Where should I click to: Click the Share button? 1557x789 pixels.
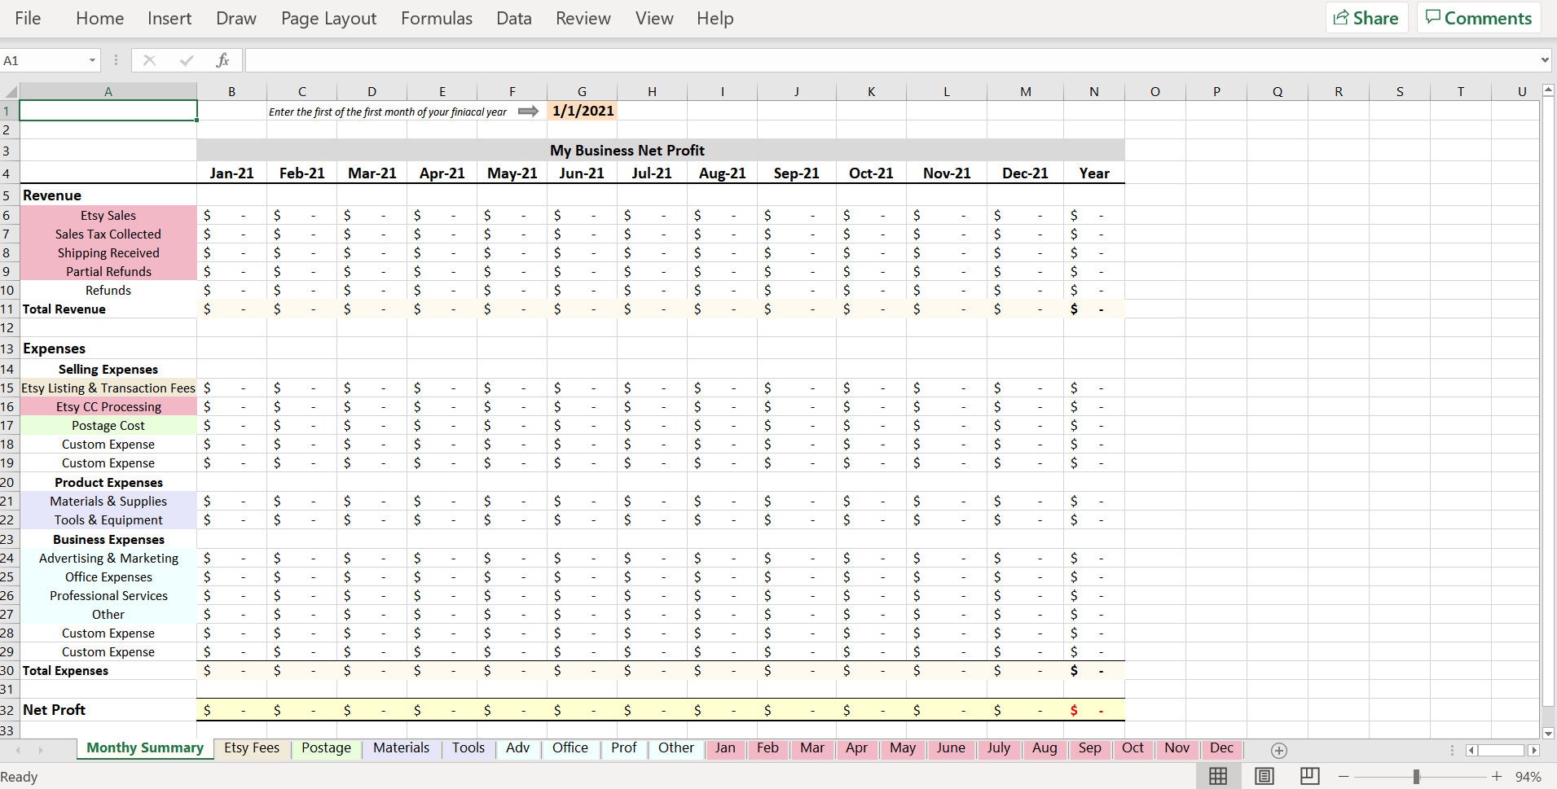(1366, 17)
